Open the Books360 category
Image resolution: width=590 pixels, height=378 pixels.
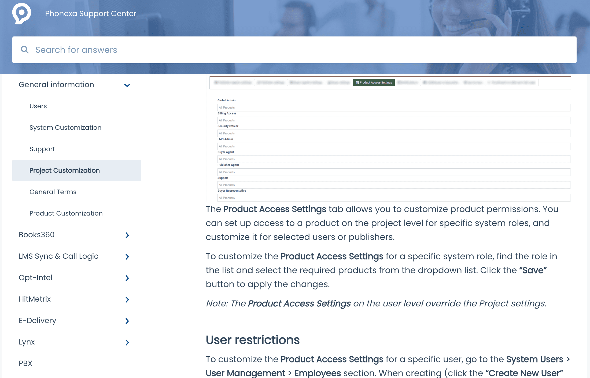pos(36,235)
